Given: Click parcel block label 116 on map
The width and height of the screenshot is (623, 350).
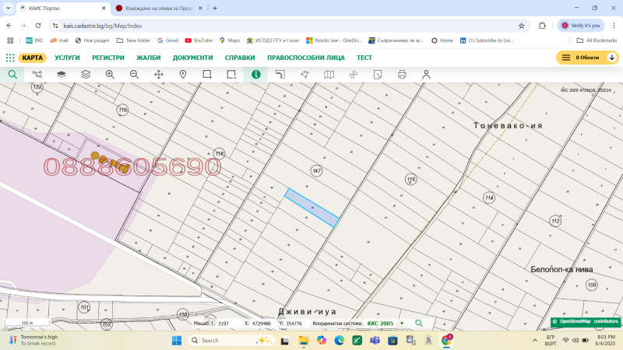Looking at the screenshot, I should tap(411, 180).
